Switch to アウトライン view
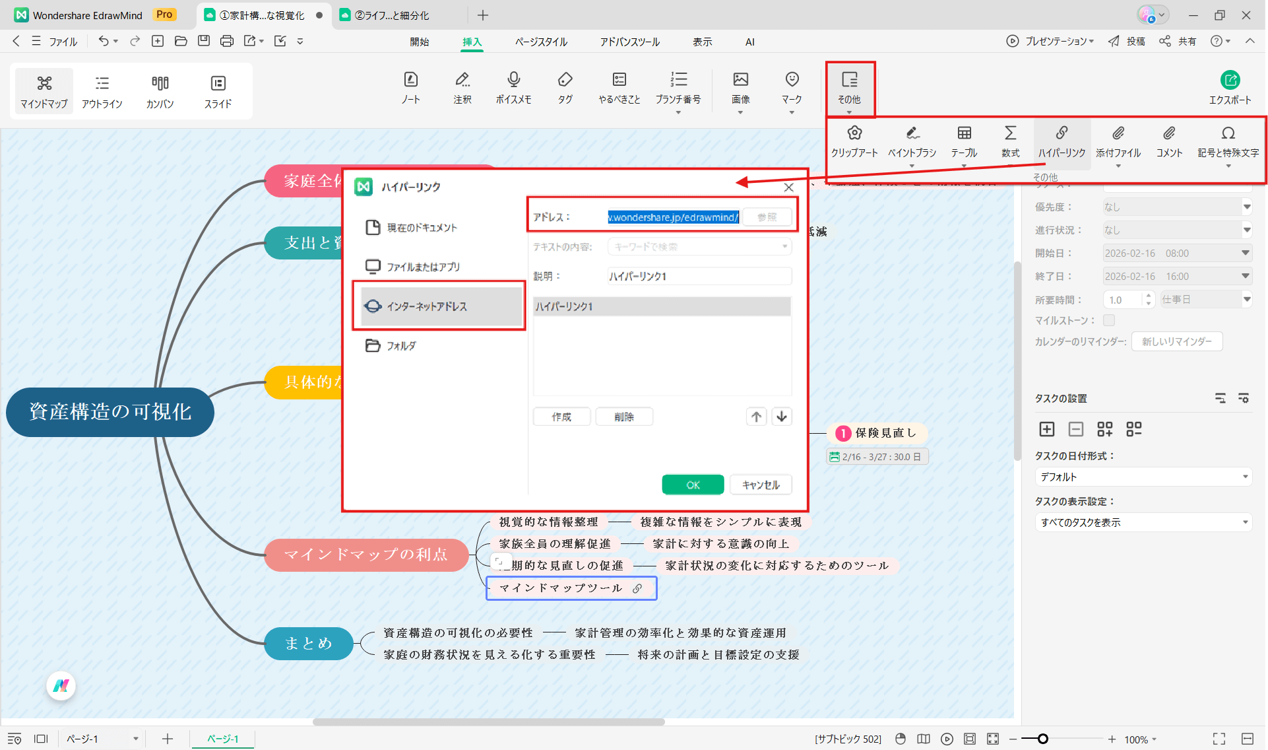 point(102,90)
